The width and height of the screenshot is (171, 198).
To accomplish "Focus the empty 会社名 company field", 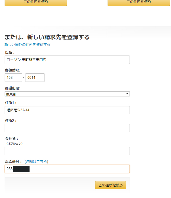I will (67, 151).
